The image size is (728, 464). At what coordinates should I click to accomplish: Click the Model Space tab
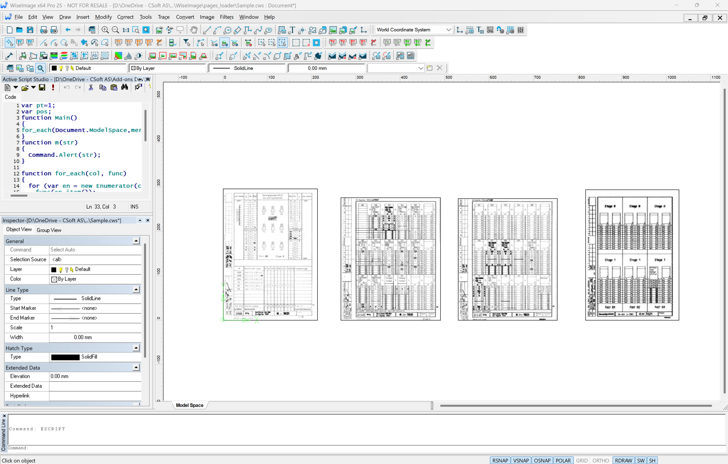[190, 405]
